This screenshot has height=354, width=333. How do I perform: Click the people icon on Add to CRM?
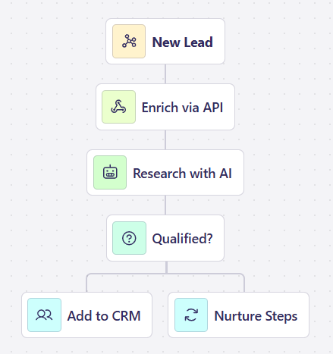click(44, 315)
